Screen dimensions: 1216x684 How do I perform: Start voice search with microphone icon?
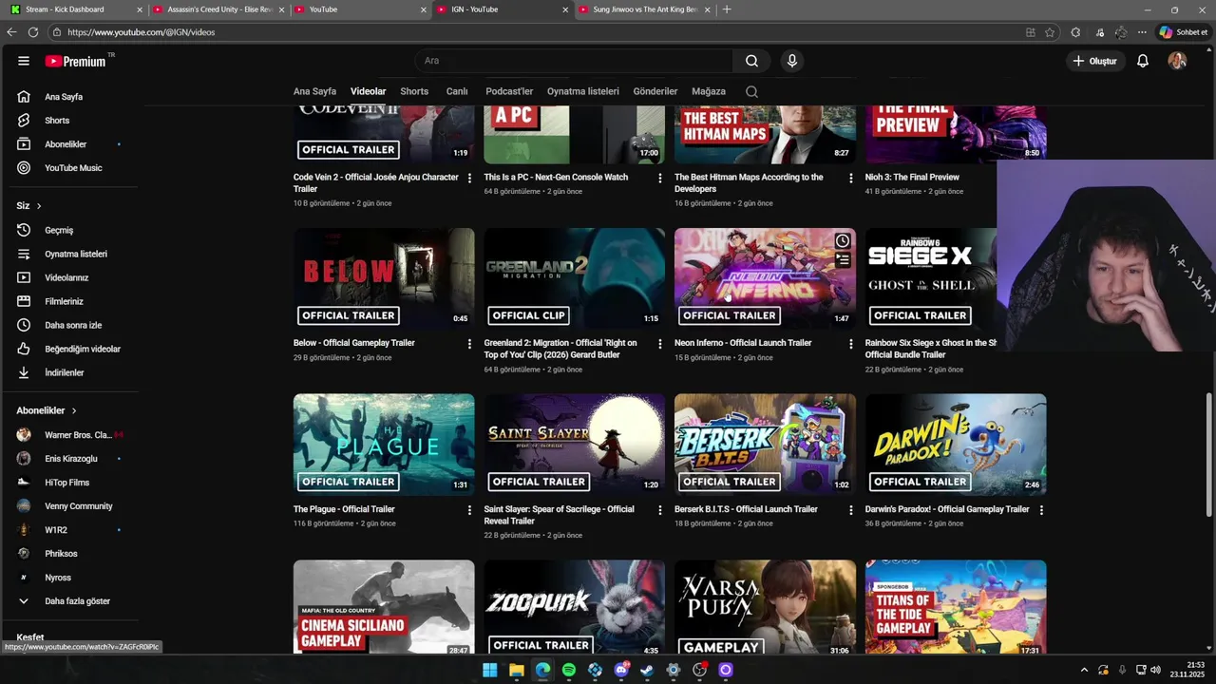tap(791, 61)
